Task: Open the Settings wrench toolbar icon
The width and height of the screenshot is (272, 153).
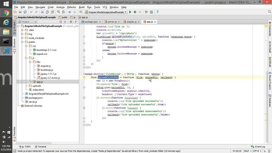Action: coord(146,12)
